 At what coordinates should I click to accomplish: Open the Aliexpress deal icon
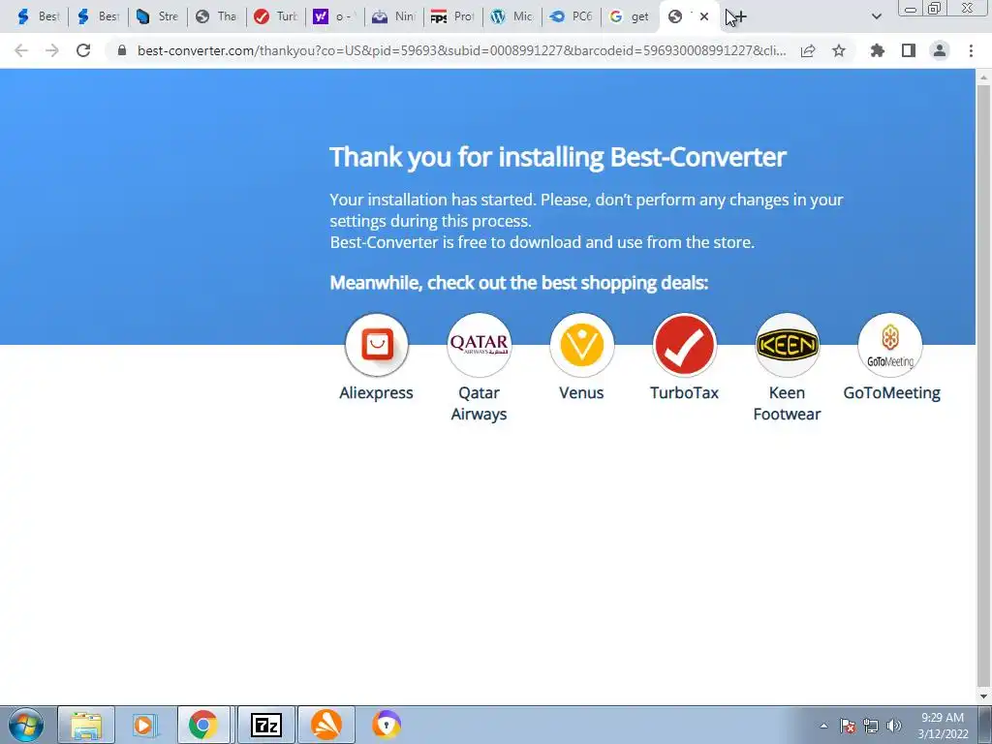tap(377, 345)
